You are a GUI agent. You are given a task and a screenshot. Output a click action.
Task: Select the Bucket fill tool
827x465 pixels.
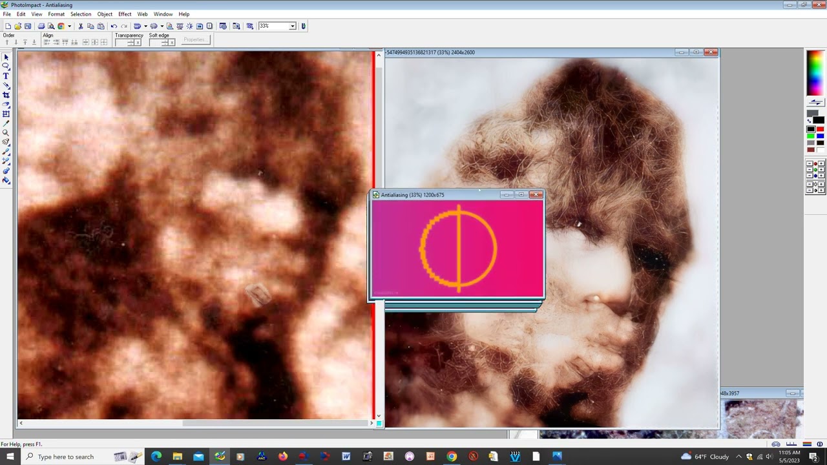pyautogui.click(x=6, y=180)
